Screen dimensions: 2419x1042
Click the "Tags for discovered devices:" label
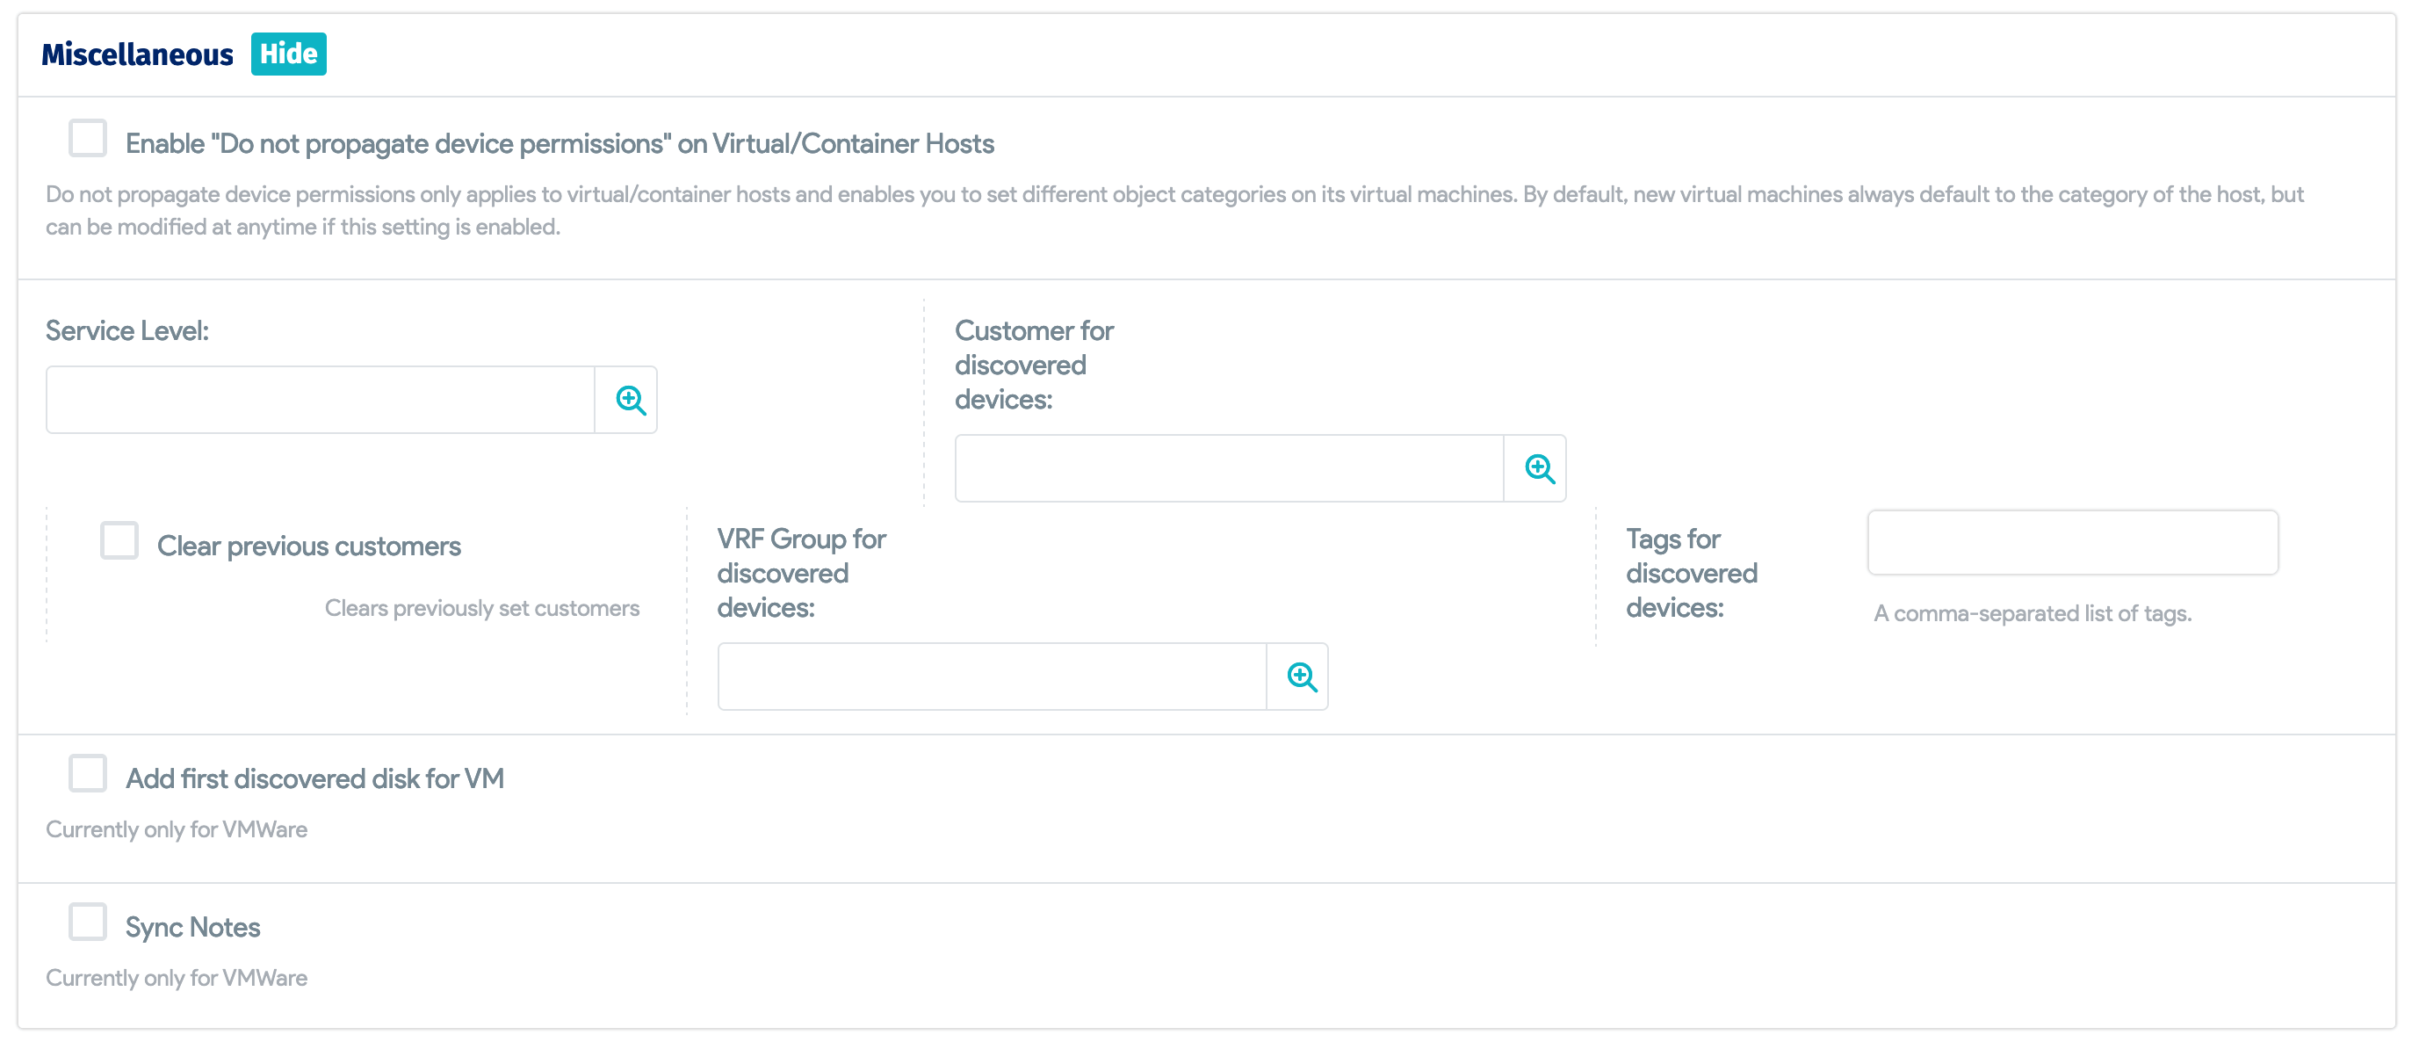point(1690,573)
